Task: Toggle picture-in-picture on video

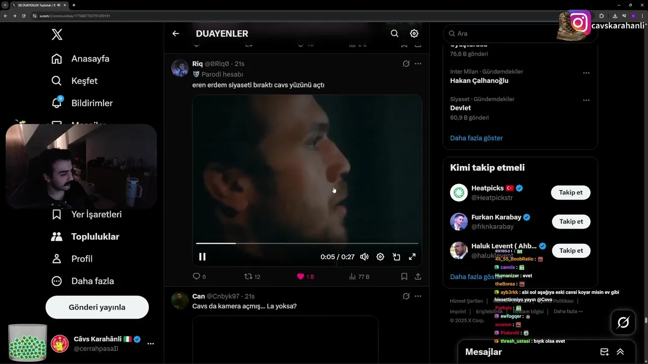Action: (396, 257)
